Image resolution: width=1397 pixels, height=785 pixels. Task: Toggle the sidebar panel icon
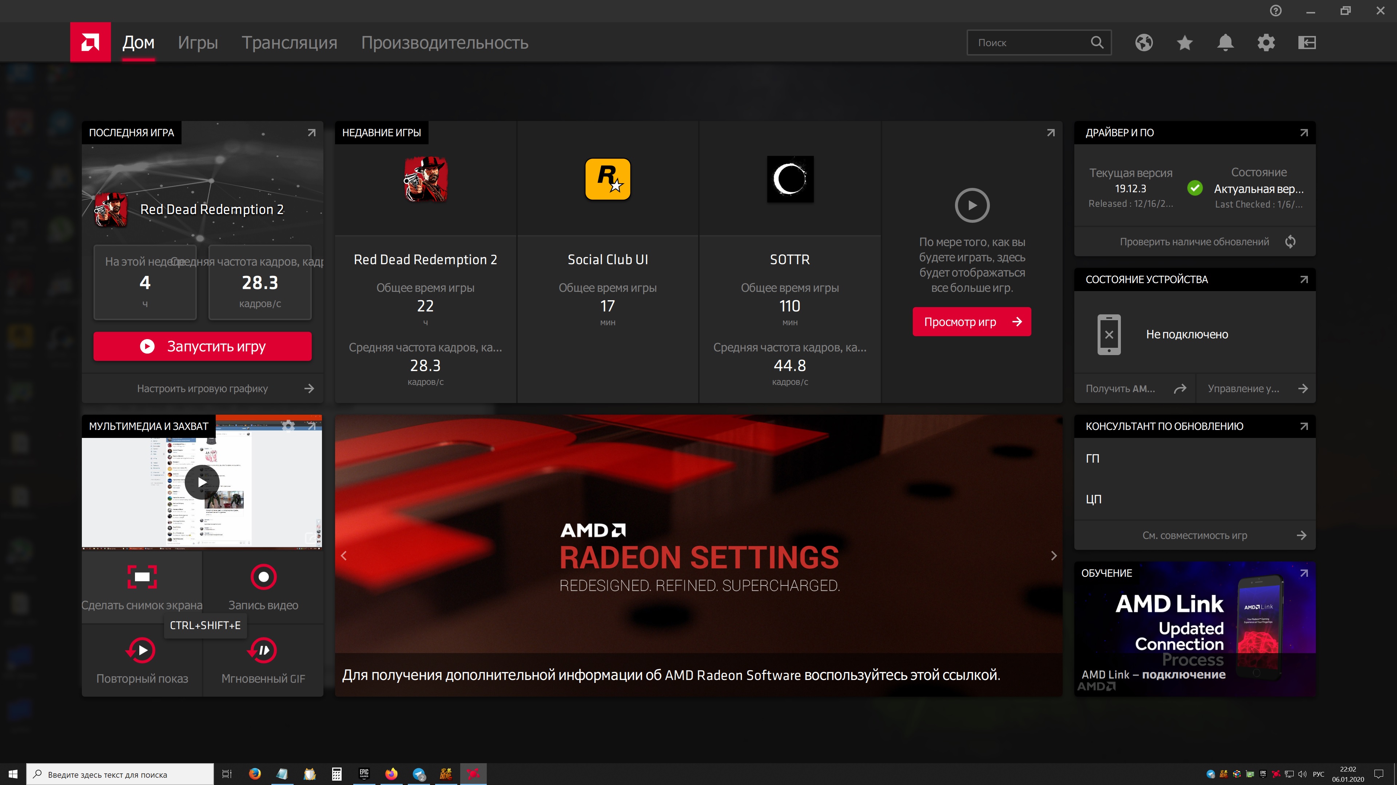(1307, 42)
